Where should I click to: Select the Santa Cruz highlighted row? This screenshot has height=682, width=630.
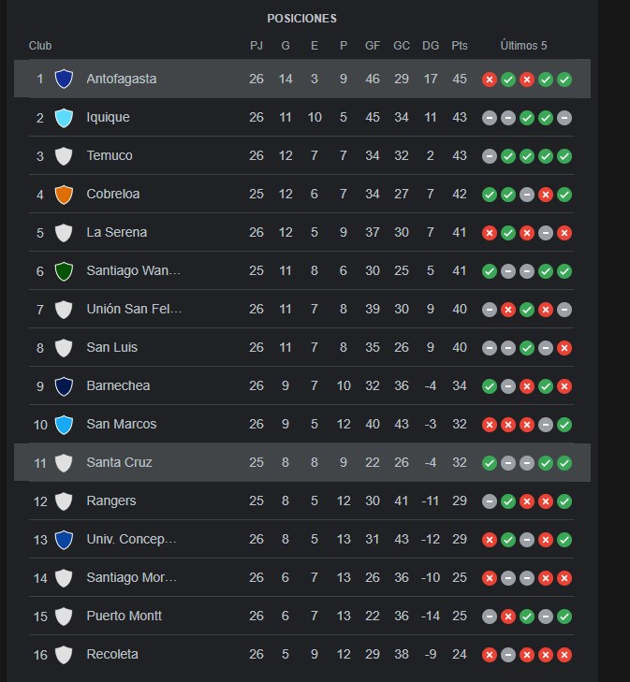[x=302, y=462]
